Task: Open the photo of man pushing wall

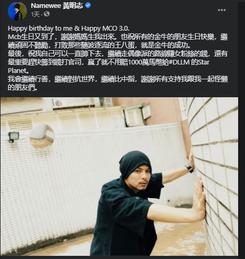Action: [119, 176]
